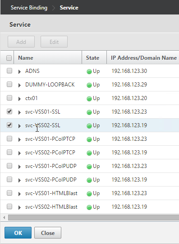Check the svc-VSS02-HTMLBlast checkbox

click(9, 206)
